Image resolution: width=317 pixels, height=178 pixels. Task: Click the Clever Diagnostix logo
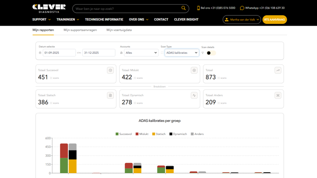click(x=49, y=8)
